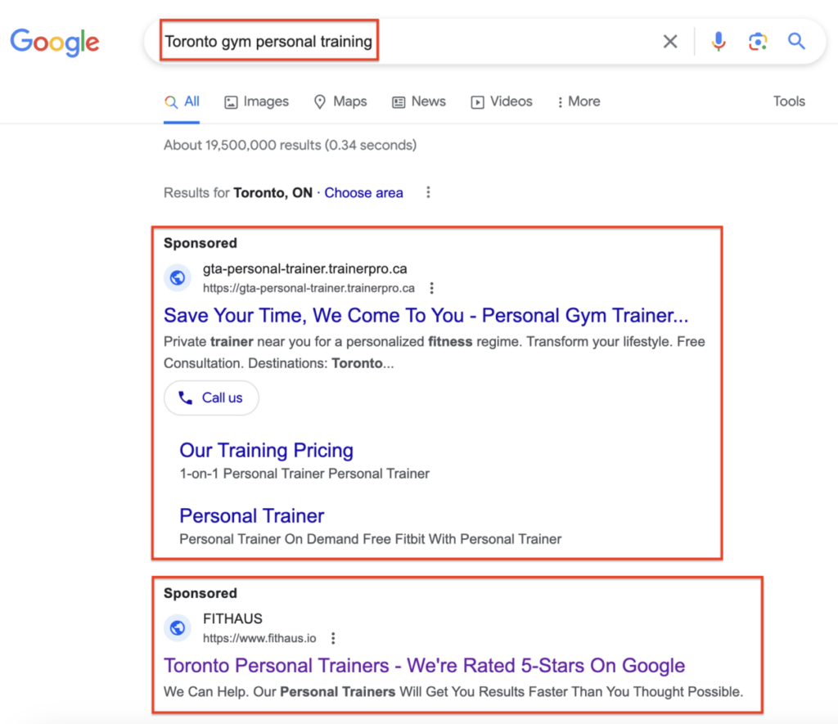Screen dimensions: 838x724
Task: Open the three-dot menu next to the FITHAUS URL
Action: (333, 638)
